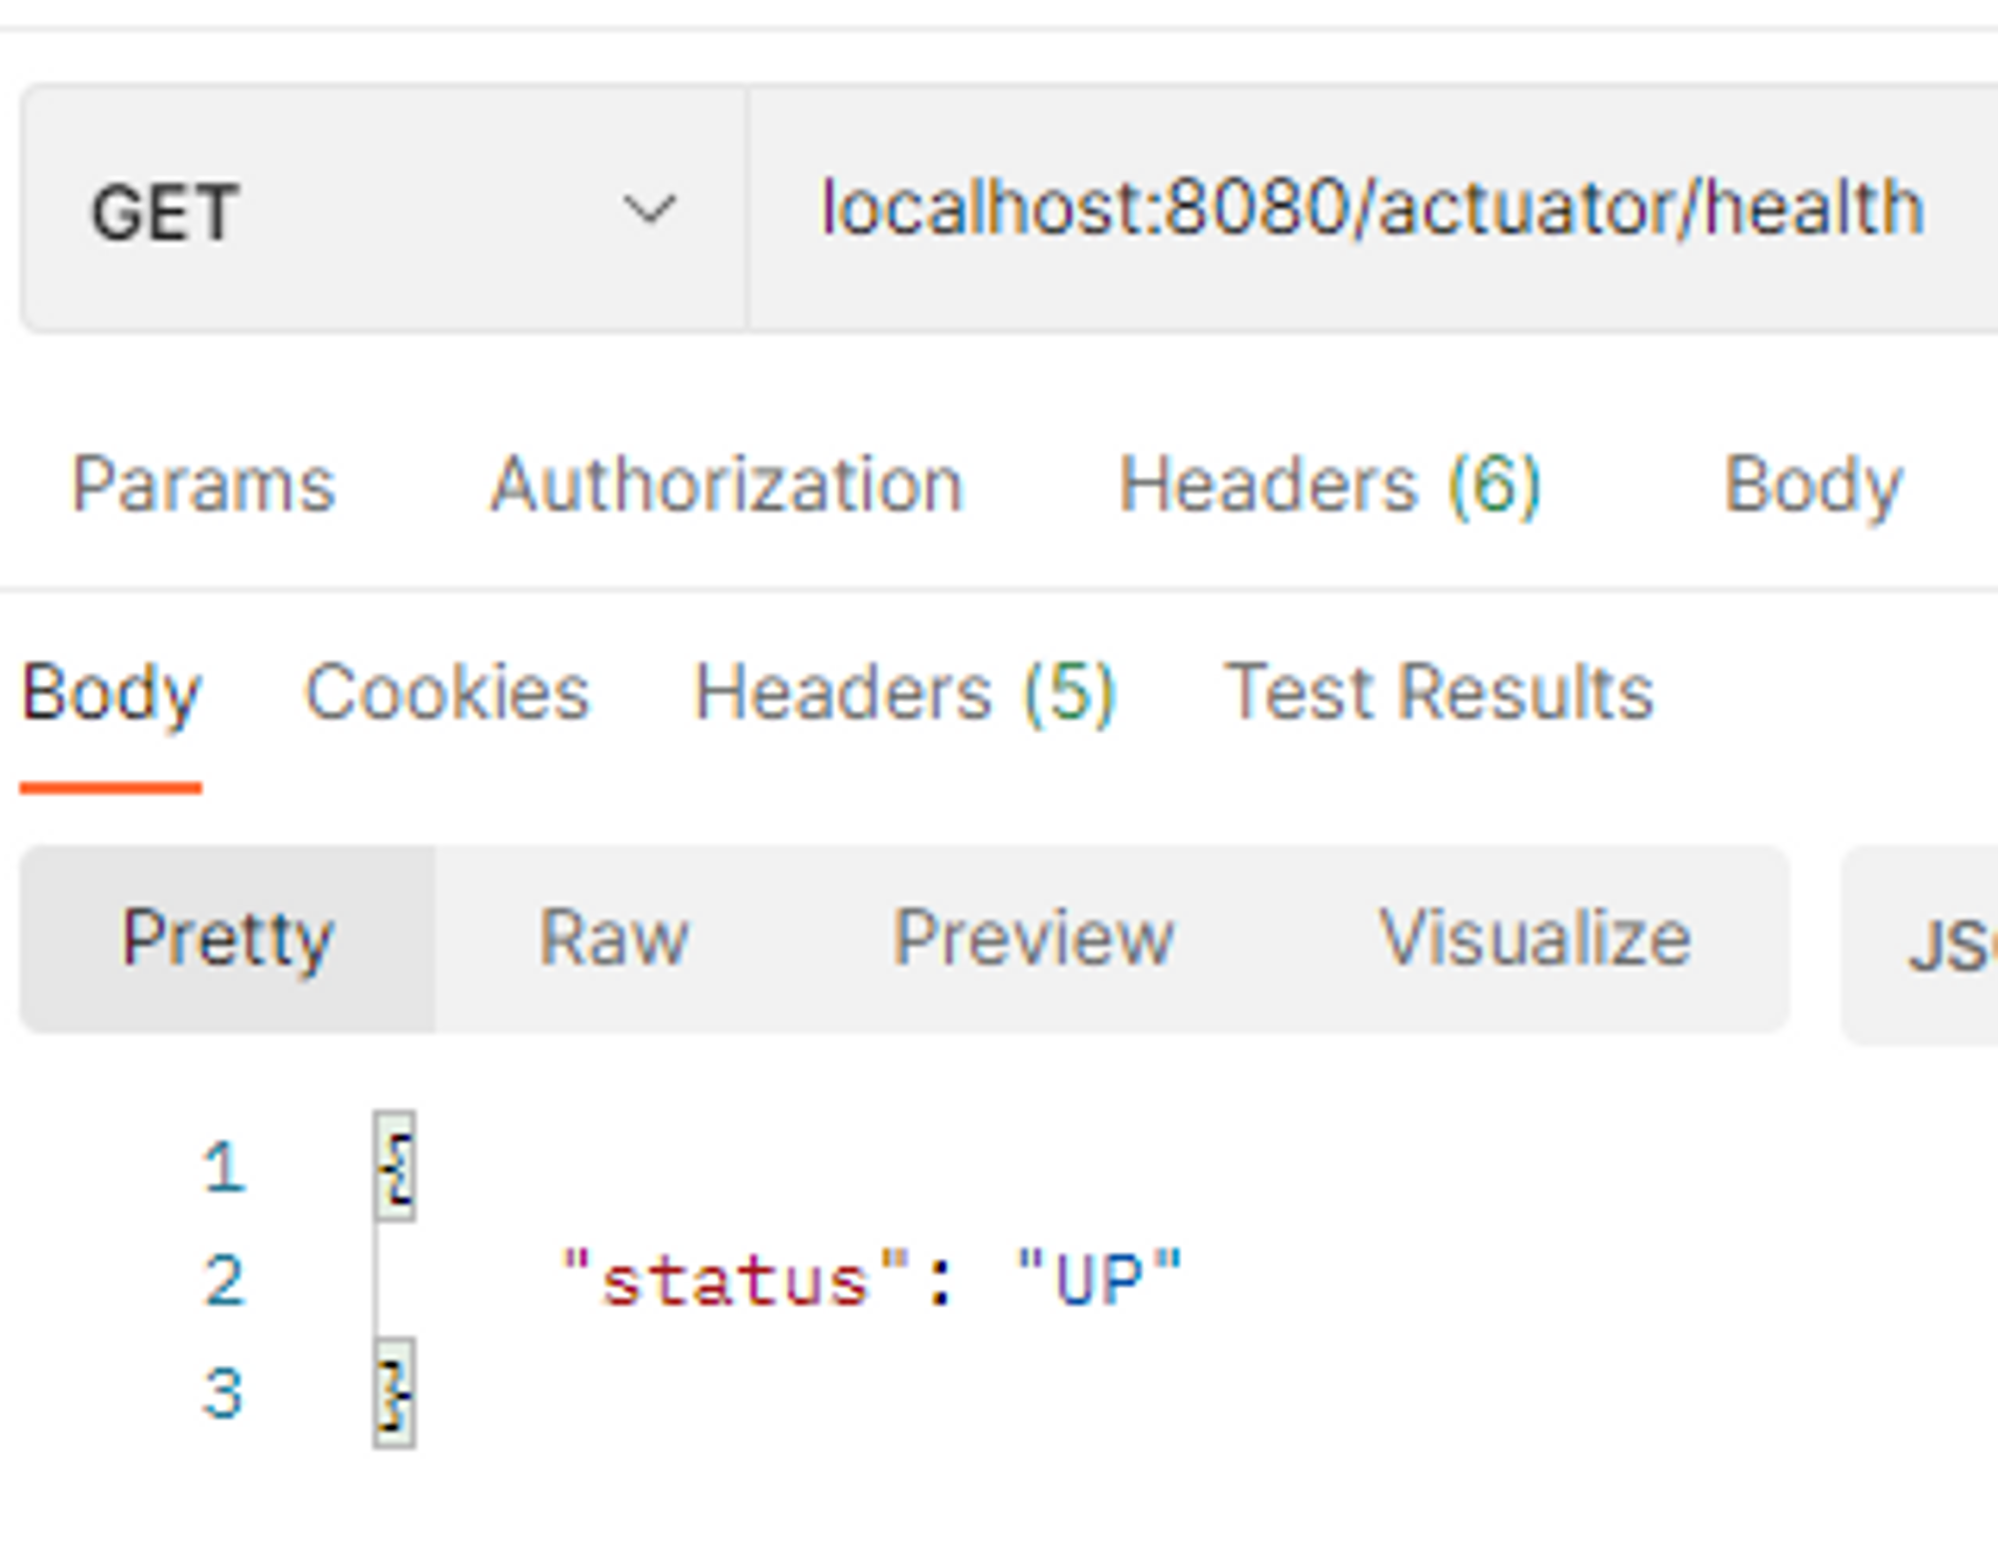This screenshot has width=1998, height=1556.
Task: Switch to the Params tab
Action: pos(204,485)
